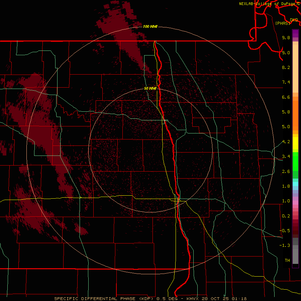Click the 8.2 legend value
This screenshot has width=301, height=301.
(286, 67)
